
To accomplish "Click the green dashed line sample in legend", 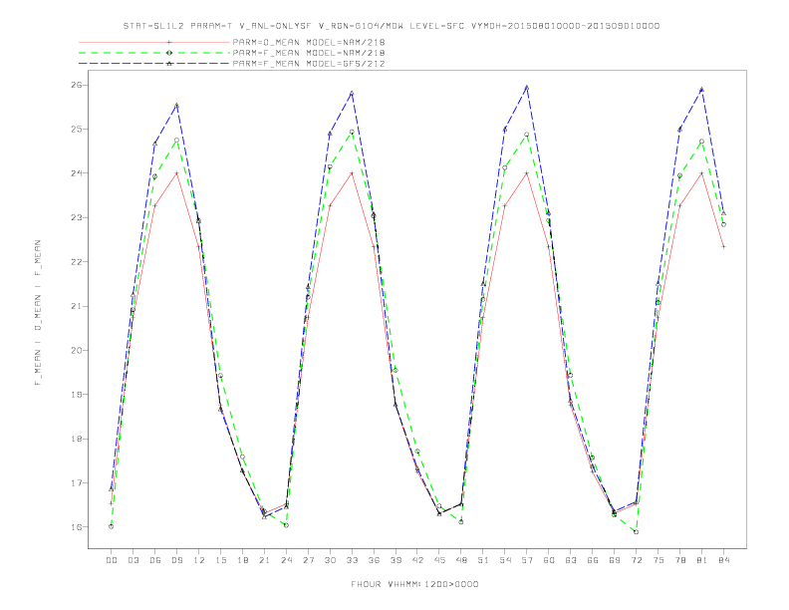I will (x=154, y=53).
